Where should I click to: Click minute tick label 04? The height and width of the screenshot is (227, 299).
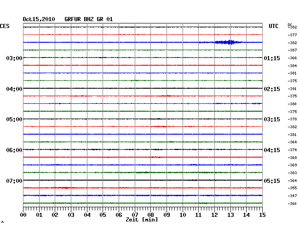87,215
